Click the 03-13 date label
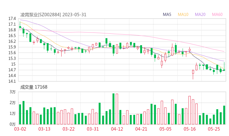The image size is (229, 136). click(x=44, y=129)
